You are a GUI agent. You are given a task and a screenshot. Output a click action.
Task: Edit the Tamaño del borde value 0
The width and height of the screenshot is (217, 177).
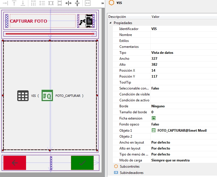(x=184, y=112)
